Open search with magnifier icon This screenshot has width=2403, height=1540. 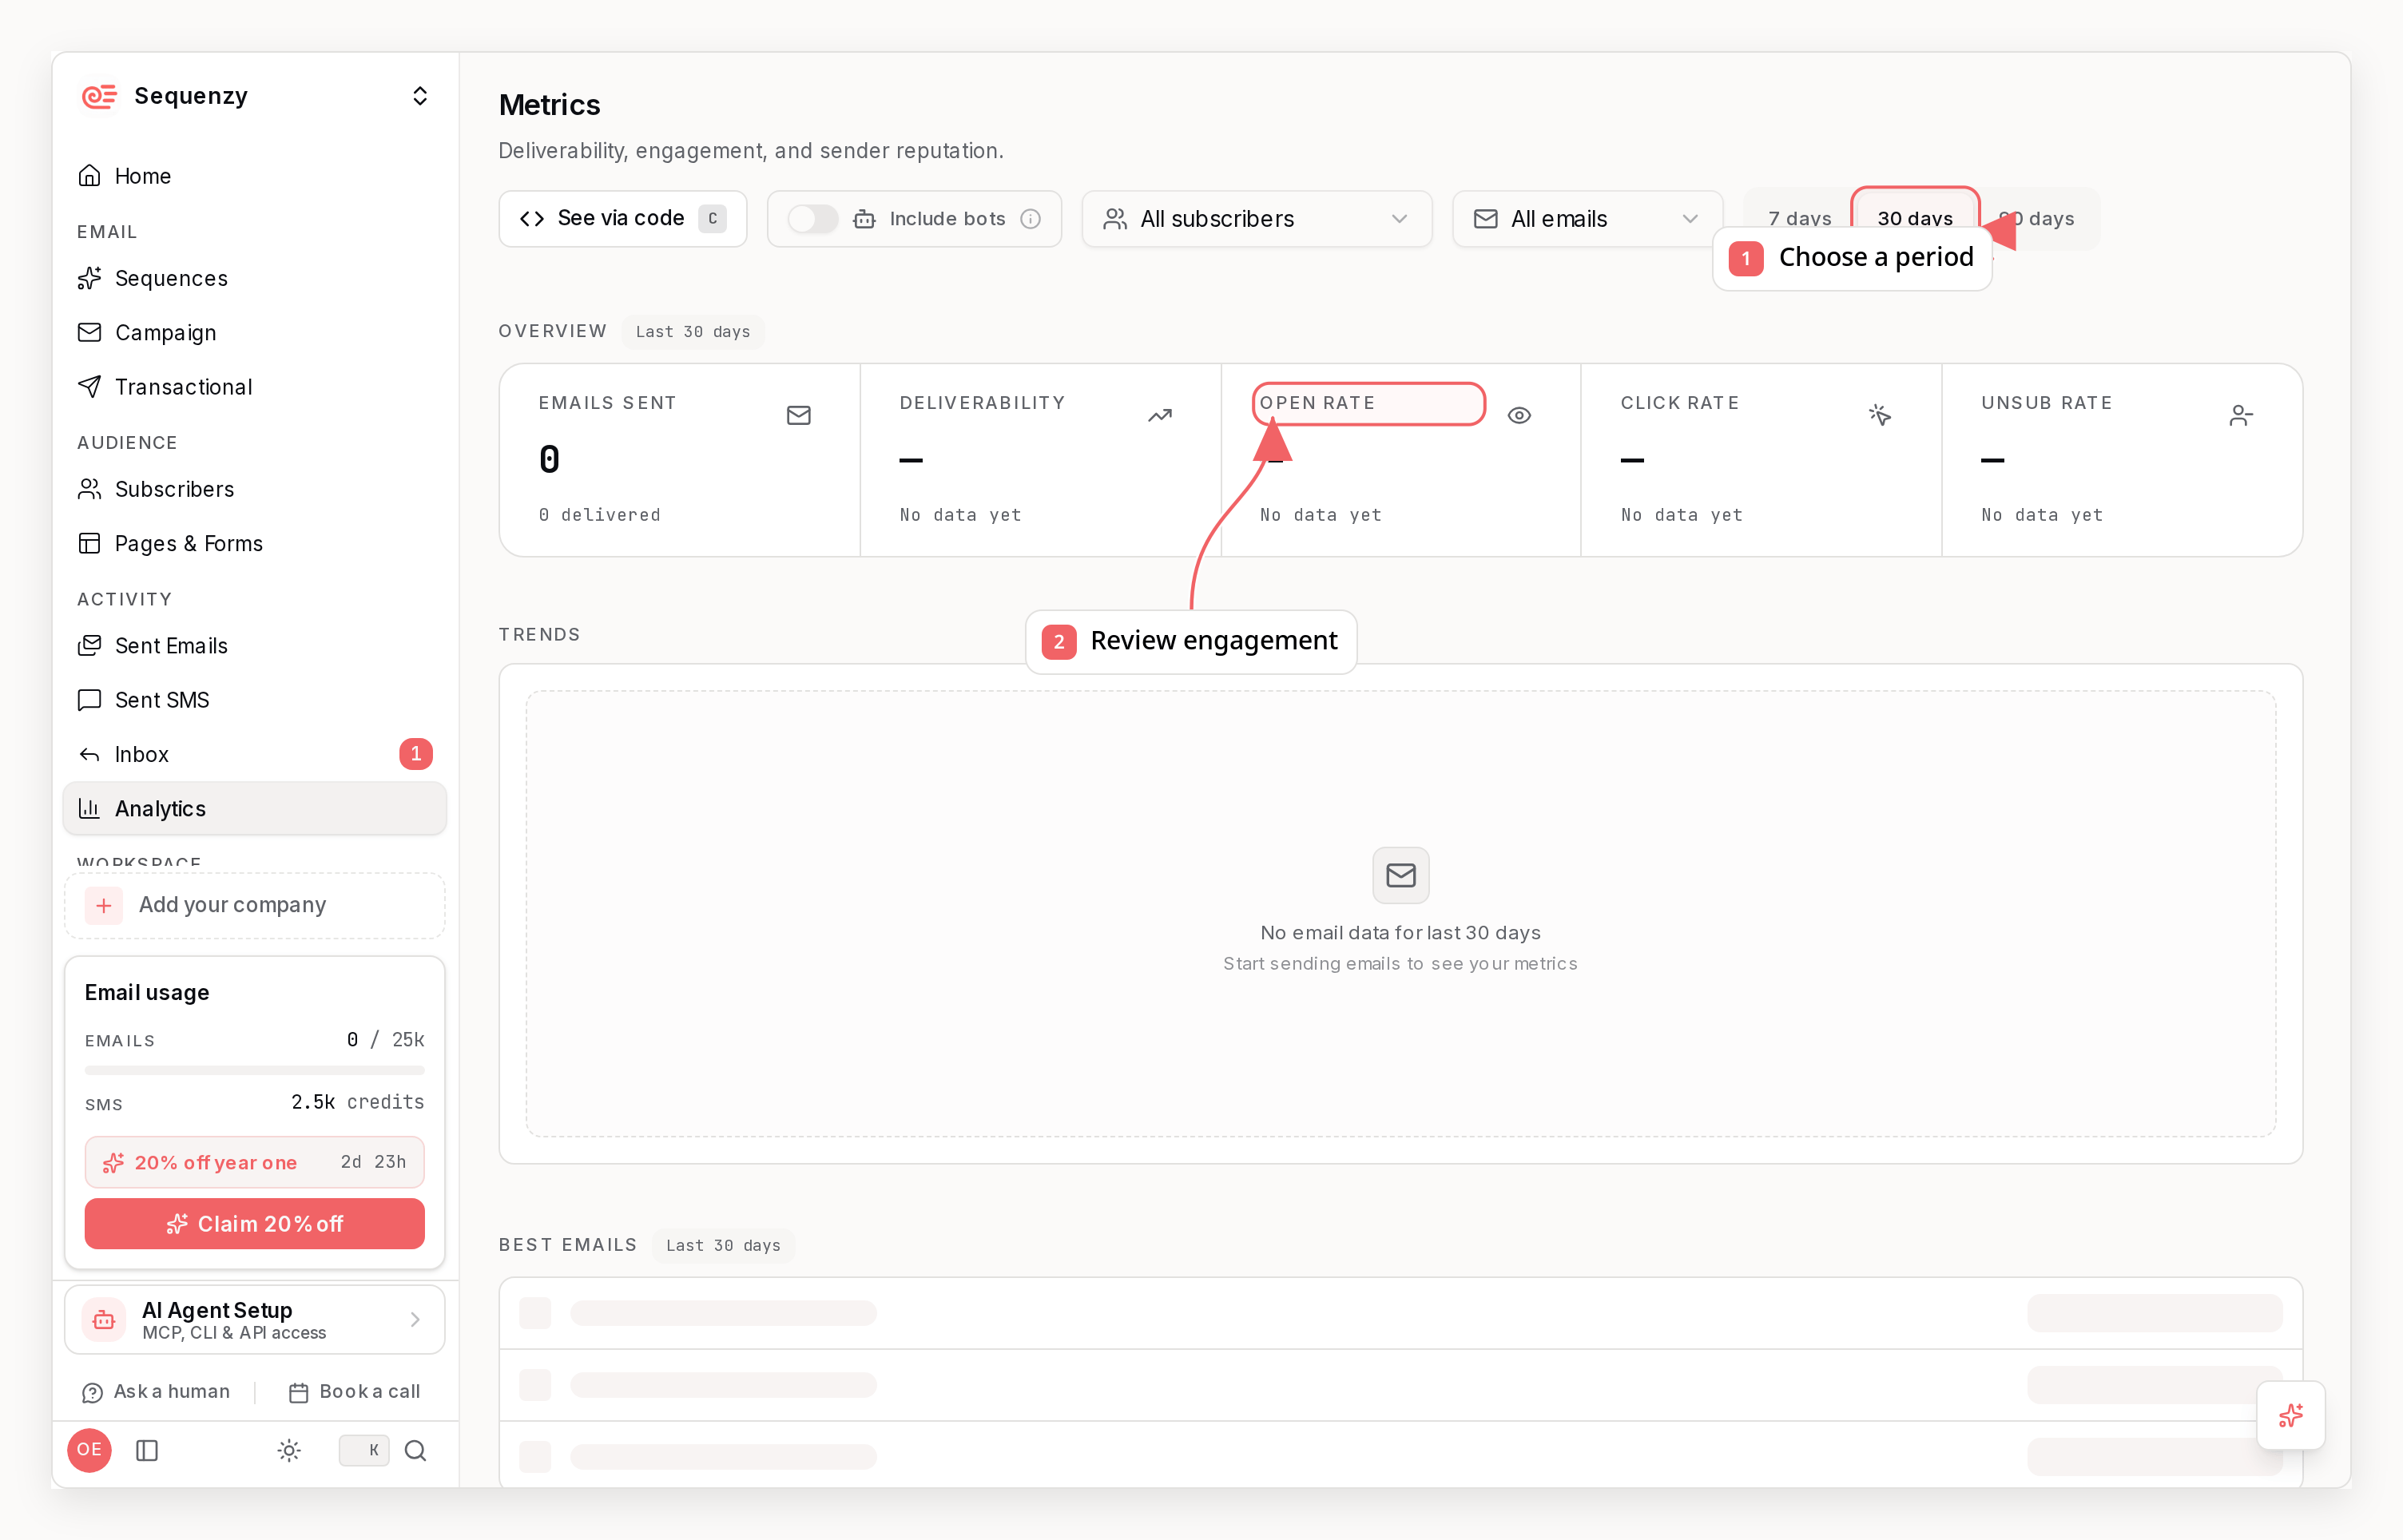coord(415,1450)
